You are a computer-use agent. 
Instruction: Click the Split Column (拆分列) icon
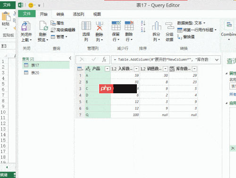click(157, 26)
